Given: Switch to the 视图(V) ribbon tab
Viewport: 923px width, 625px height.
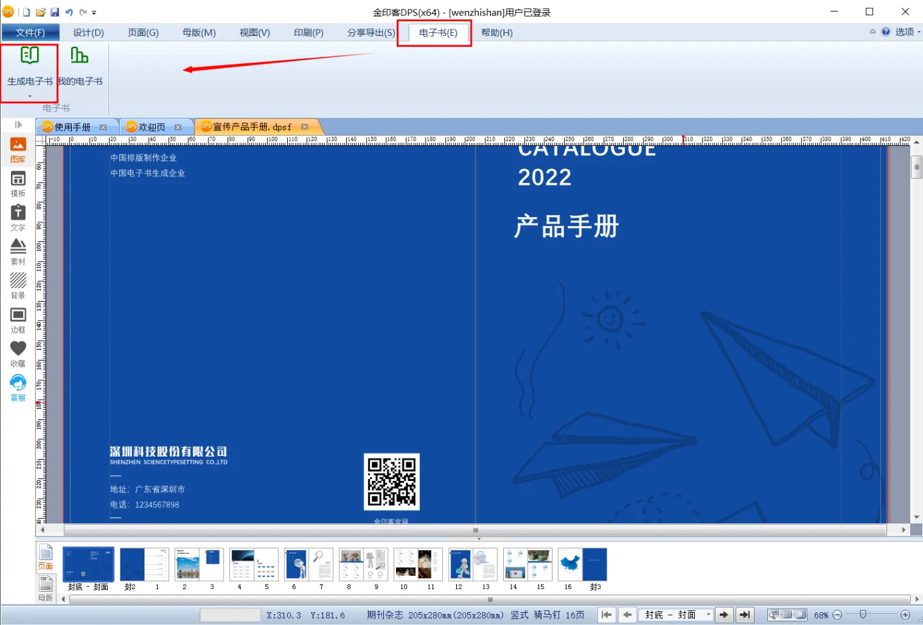Looking at the screenshot, I should tap(254, 33).
